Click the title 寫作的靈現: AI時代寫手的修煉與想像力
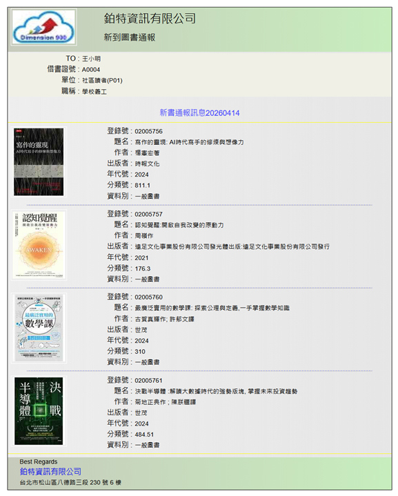This screenshot has height=496, width=398. (x=189, y=142)
